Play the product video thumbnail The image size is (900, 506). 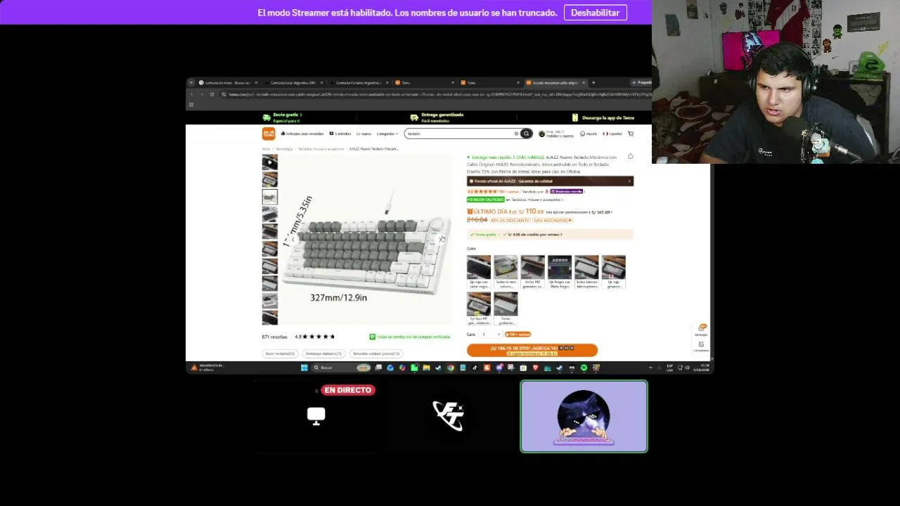pos(270,163)
